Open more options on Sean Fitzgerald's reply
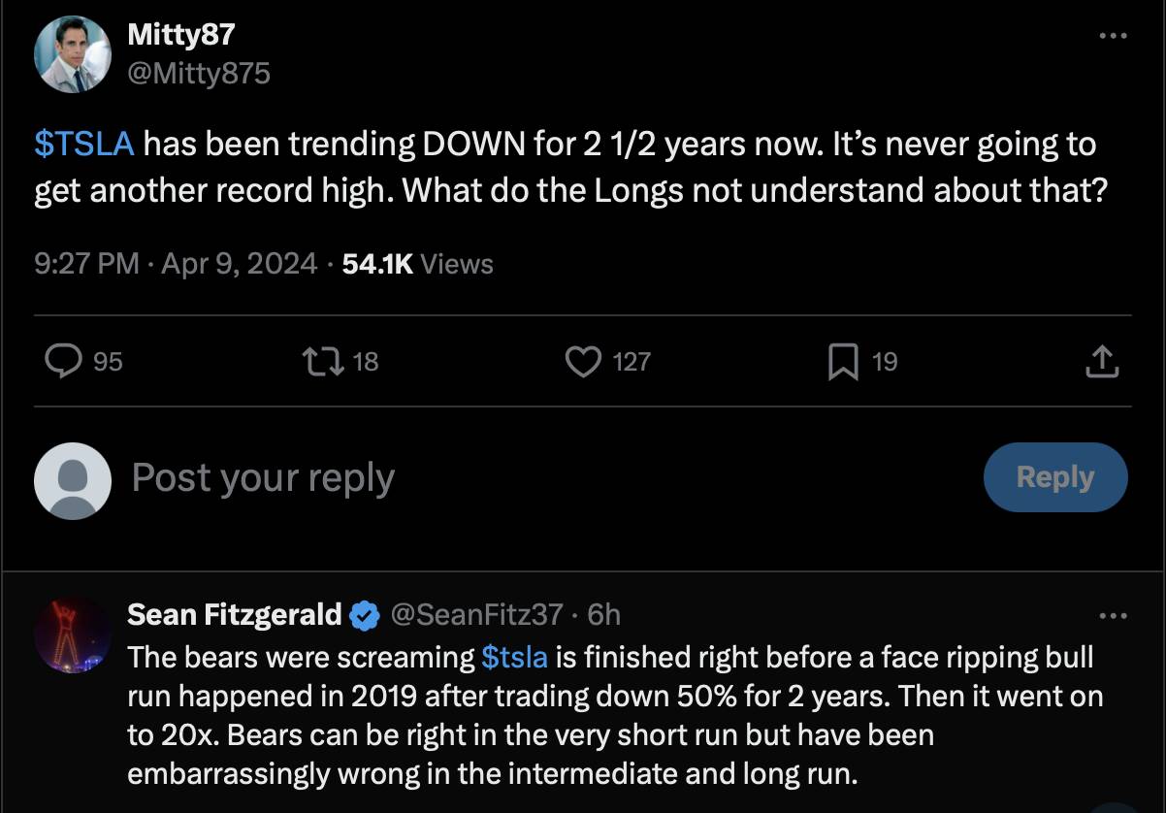1166x813 pixels. 1113,615
